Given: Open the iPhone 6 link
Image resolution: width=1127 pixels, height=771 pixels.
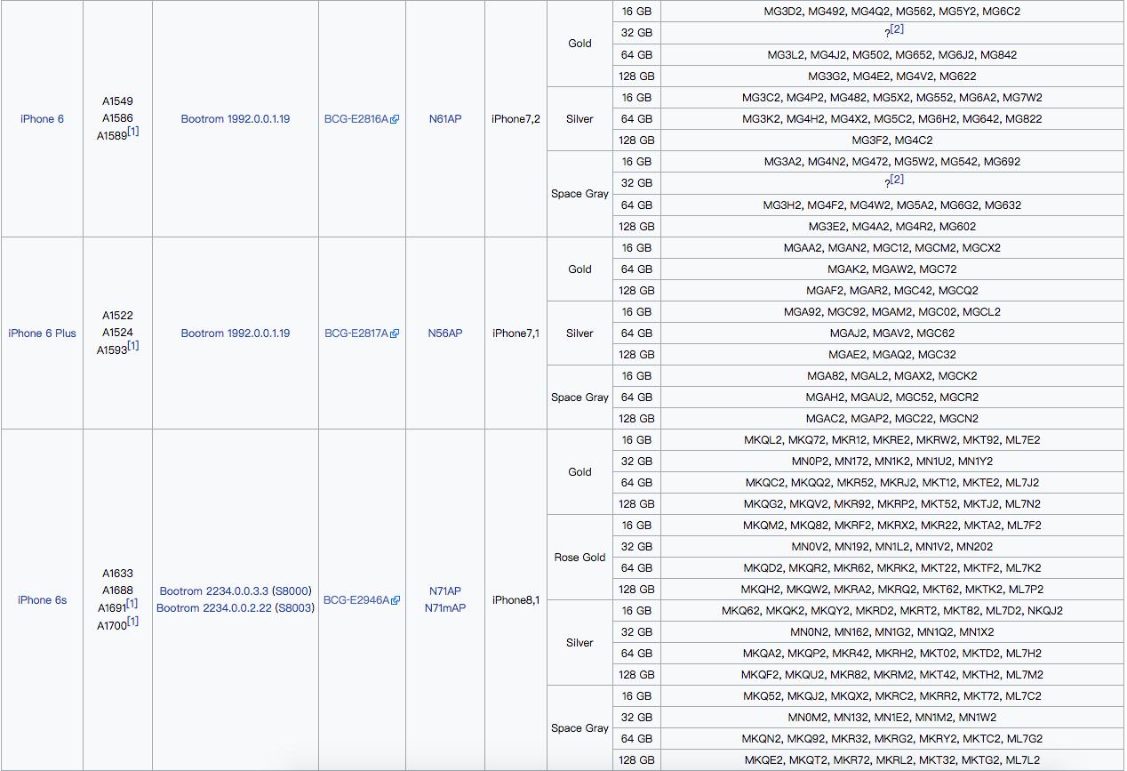Looking at the screenshot, I should [42, 119].
